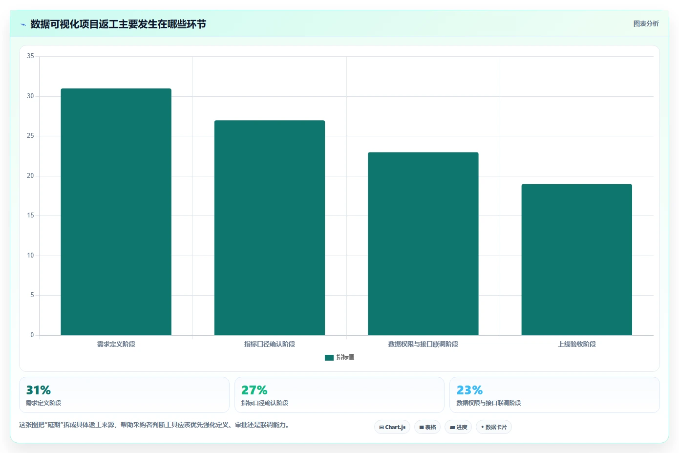This screenshot has height=453, width=679.
Task: Click the x-axis label 指标口径确认阶段
Action: (x=270, y=344)
